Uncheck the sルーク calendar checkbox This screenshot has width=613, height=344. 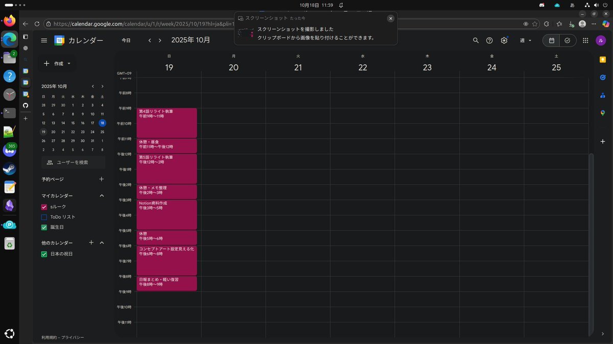coord(44,207)
